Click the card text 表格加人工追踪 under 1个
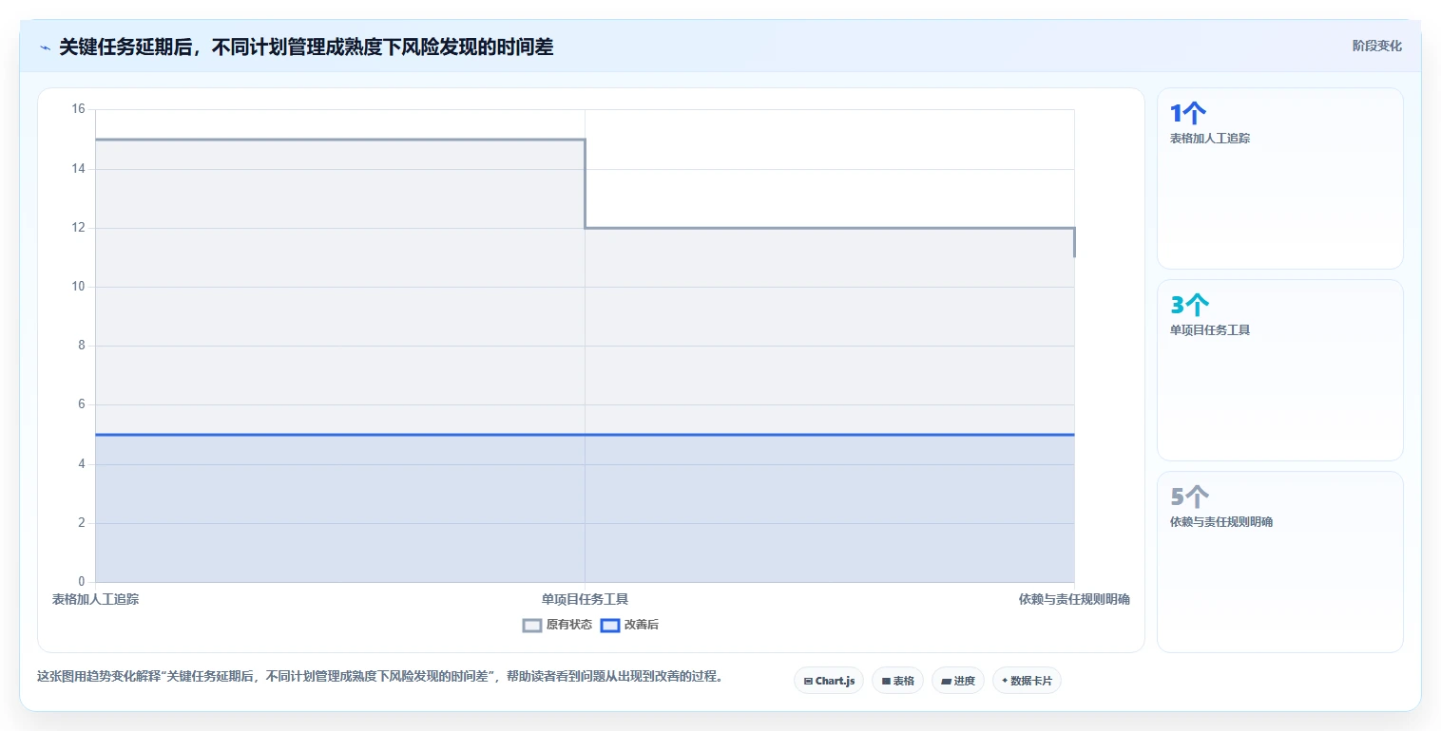 [1209, 139]
